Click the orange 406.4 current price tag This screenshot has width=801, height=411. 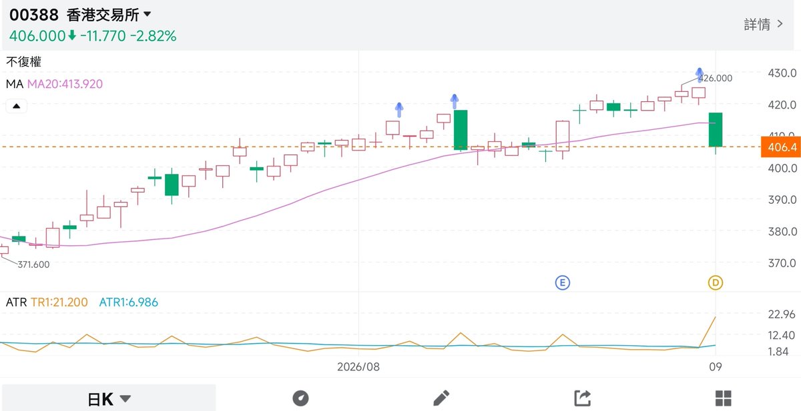780,147
